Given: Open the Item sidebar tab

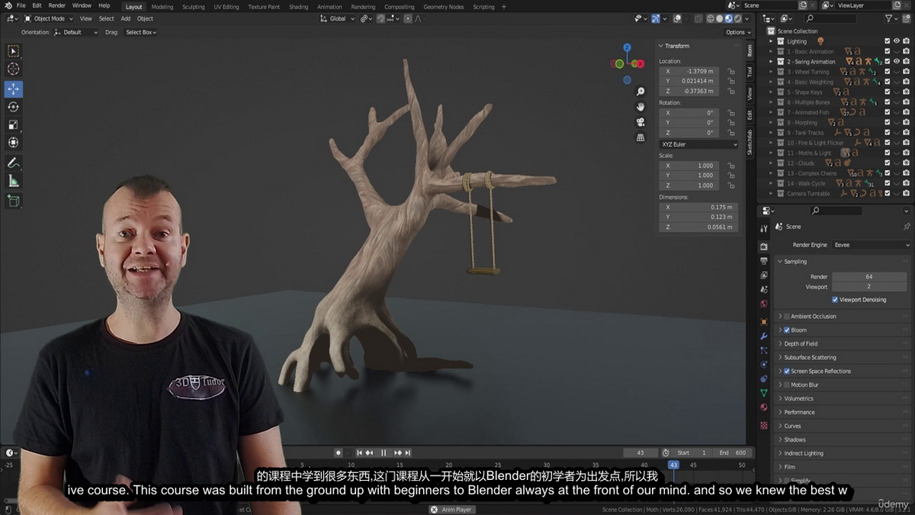Looking at the screenshot, I should (750, 50).
